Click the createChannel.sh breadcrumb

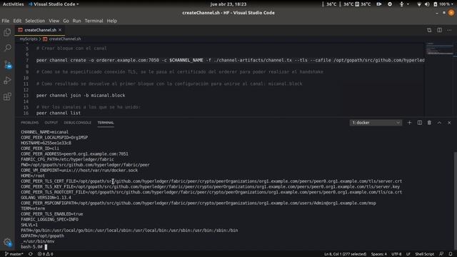[x=65, y=39]
